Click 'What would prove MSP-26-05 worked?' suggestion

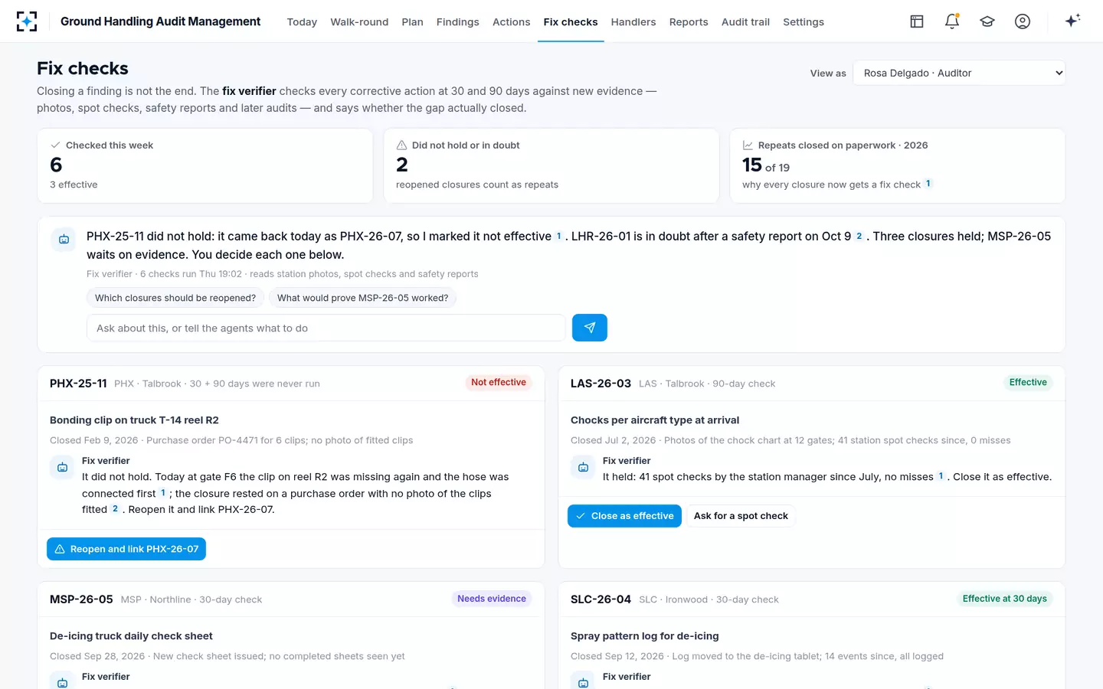pos(362,298)
